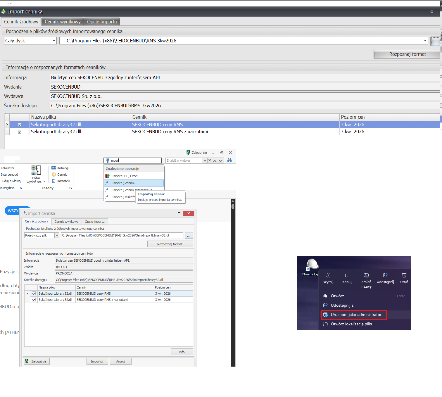Choose Otwórz in the context menu
The height and width of the screenshot is (397, 442).
365,296
